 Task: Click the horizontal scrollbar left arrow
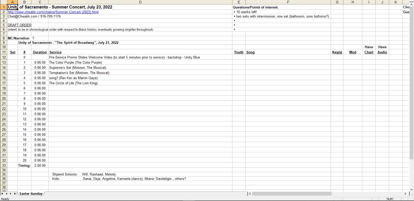pyautogui.click(x=250, y=194)
